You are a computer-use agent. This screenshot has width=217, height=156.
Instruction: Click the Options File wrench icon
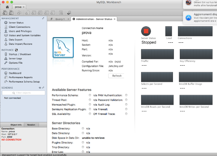(x=6, y=63)
